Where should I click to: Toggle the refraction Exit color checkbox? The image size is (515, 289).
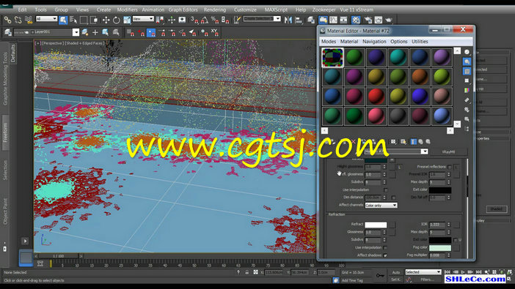(x=456, y=240)
